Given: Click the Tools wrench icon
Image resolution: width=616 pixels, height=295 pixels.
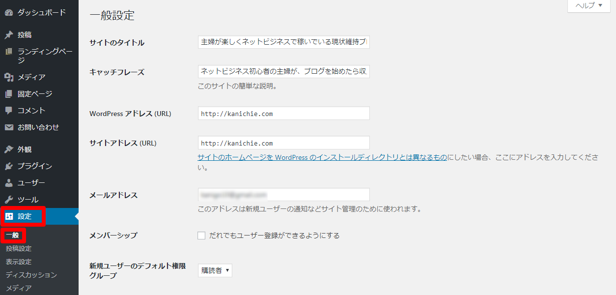Looking at the screenshot, I should pos(8,200).
